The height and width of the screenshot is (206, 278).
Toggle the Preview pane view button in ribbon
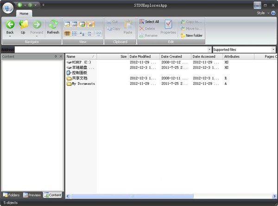pyautogui.click(x=75, y=24)
